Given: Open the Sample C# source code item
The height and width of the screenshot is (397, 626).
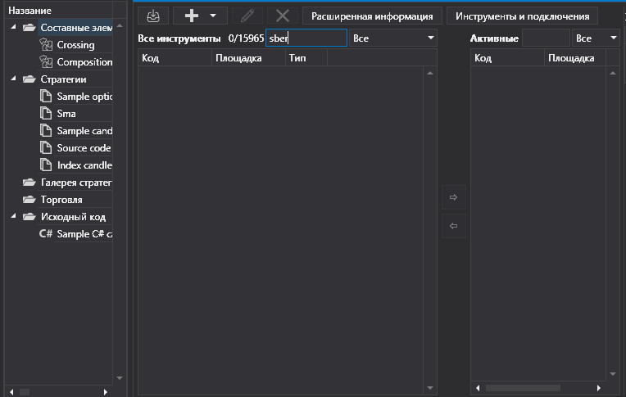Looking at the screenshot, I should pyautogui.click(x=84, y=234).
